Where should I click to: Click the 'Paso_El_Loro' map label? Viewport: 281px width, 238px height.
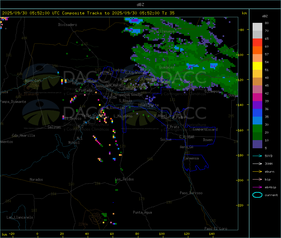(x=216, y=229)
